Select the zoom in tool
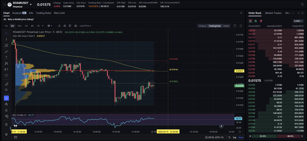 6,90
